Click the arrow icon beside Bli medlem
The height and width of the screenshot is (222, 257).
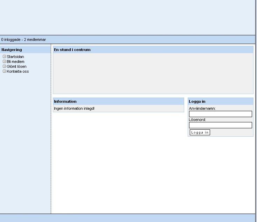pyautogui.click(x=5, y=61)
